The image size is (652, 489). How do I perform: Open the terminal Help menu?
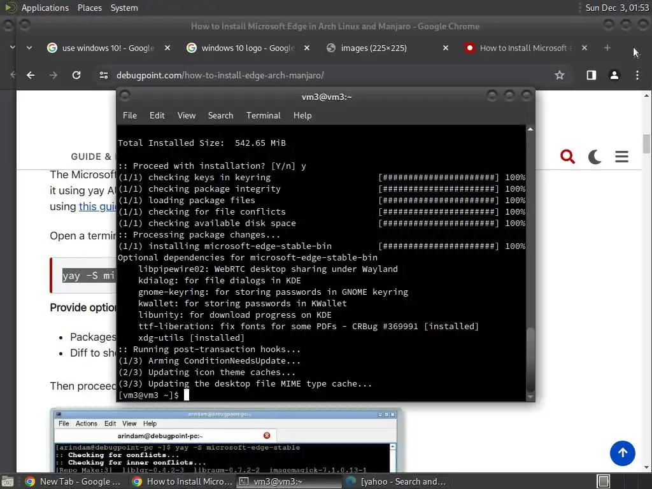coord(302,116)
